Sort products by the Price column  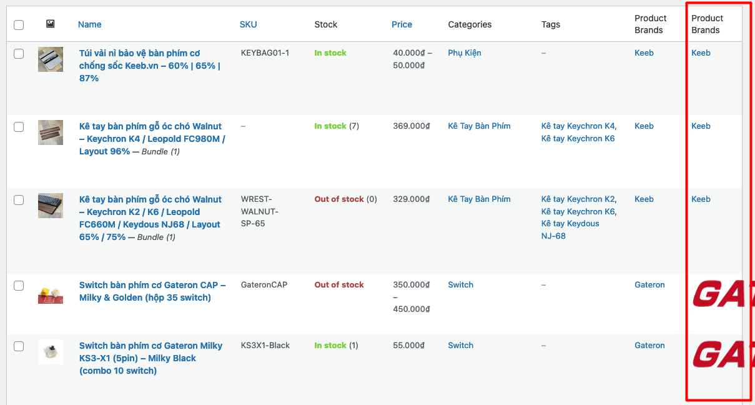tap(402, 24)
